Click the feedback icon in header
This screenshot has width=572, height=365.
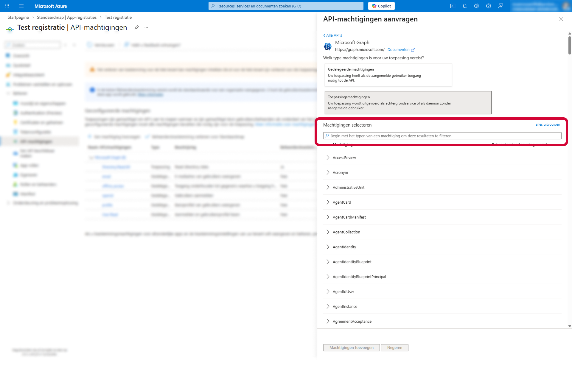(x=500, y=6)
